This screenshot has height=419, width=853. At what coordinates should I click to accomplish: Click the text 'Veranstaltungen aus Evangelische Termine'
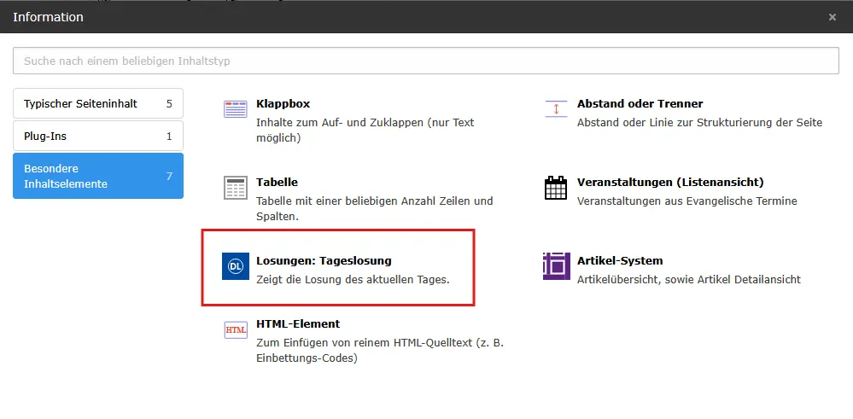[687, 201]
